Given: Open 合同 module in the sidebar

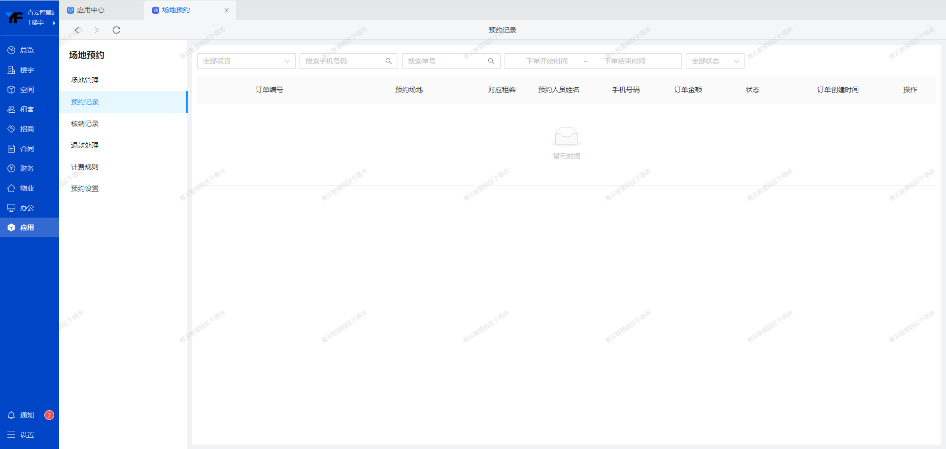Looking at the screenshot, I should 27,149.
